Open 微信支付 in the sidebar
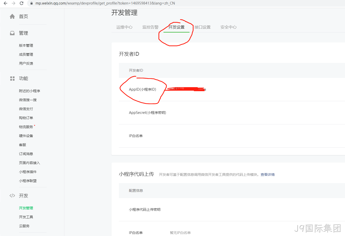Viewport: 345px width, 236px height. tap(26, 109)
